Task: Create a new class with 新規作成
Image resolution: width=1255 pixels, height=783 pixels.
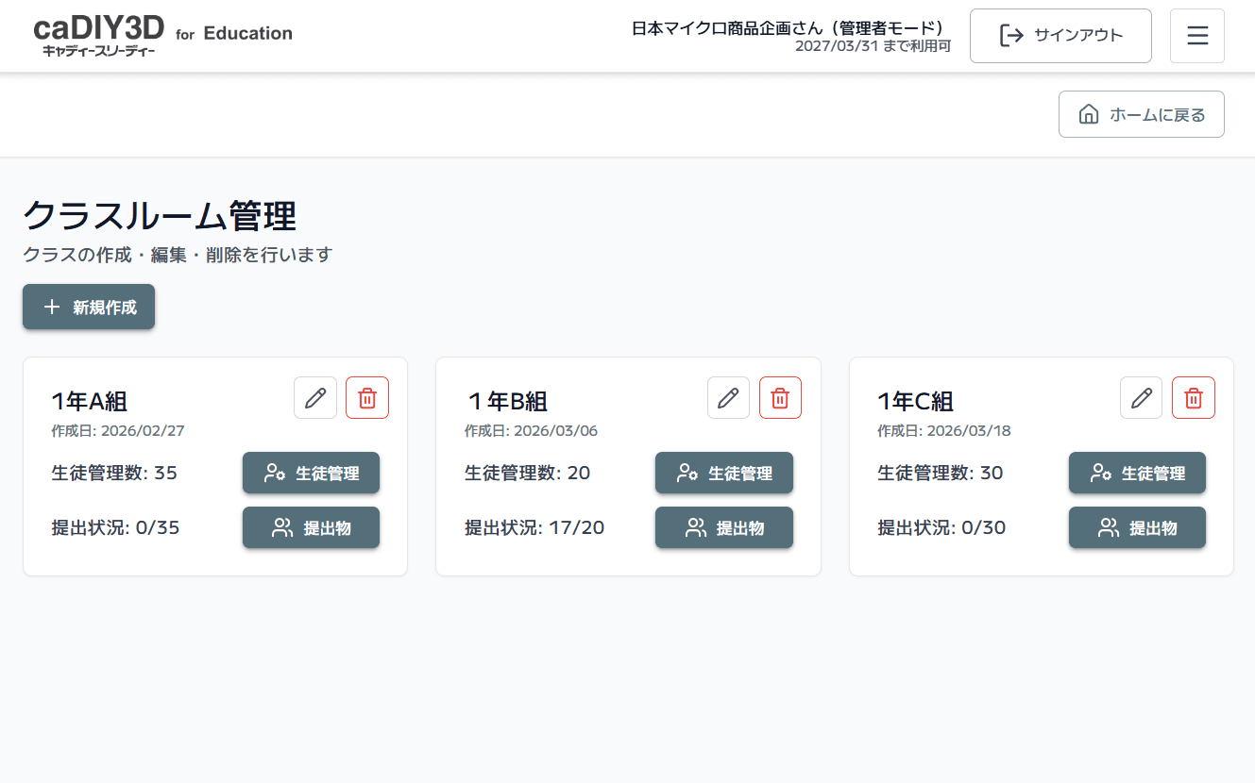Action: pyautogui.click(x=89, y=308)
